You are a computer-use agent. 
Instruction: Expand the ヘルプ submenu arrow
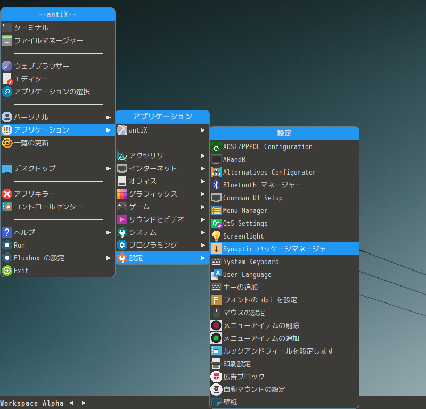click(109, 232)
